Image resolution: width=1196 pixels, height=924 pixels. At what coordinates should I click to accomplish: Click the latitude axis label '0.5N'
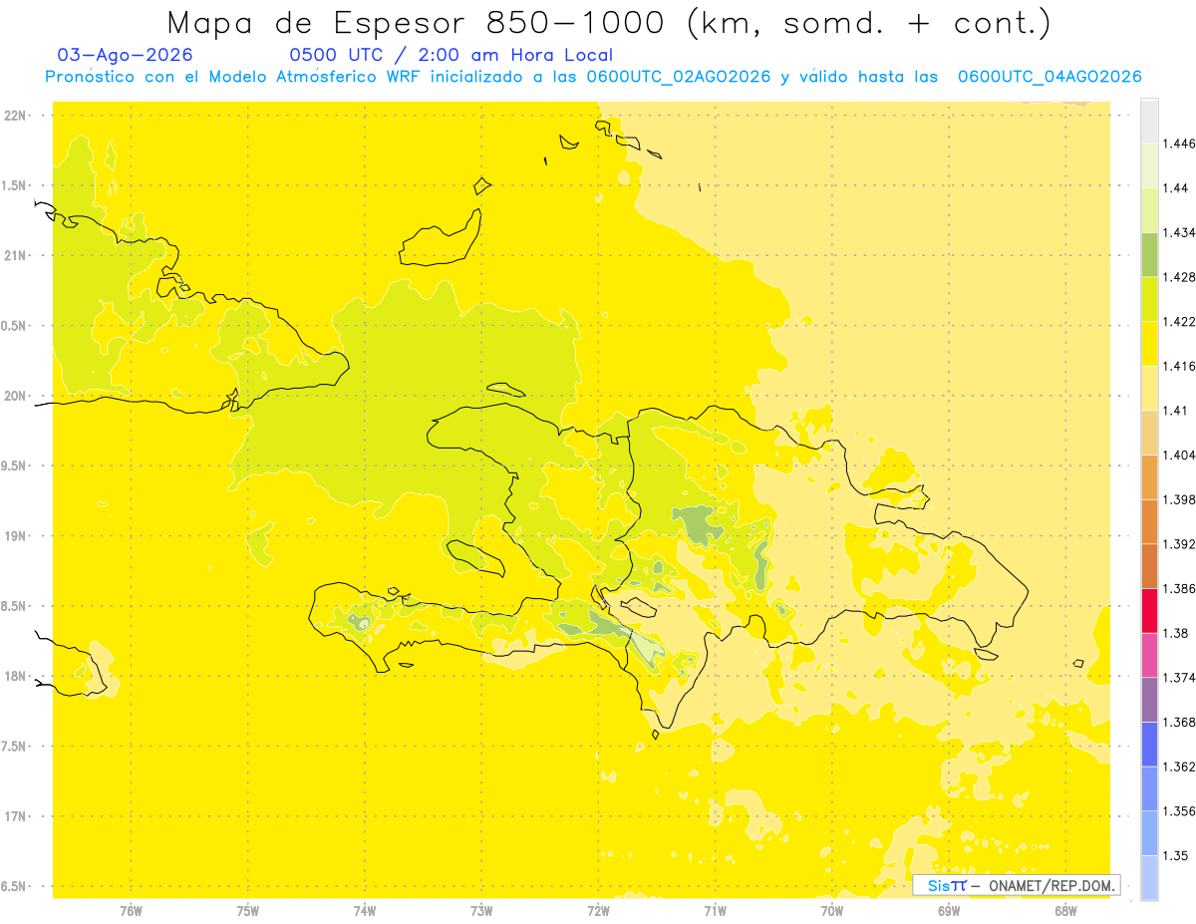(14, 326)
